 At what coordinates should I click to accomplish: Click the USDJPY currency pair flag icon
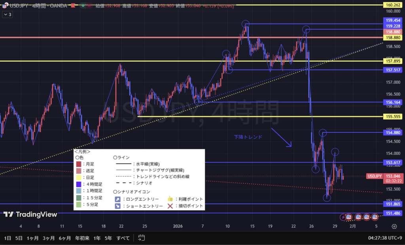[x=6, y=6]
